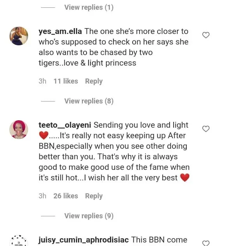Click the 3h timestamp on the yes_am.ella comment
Screen dimensions: 234x246
pyautogui.click(x=42, y=81)
